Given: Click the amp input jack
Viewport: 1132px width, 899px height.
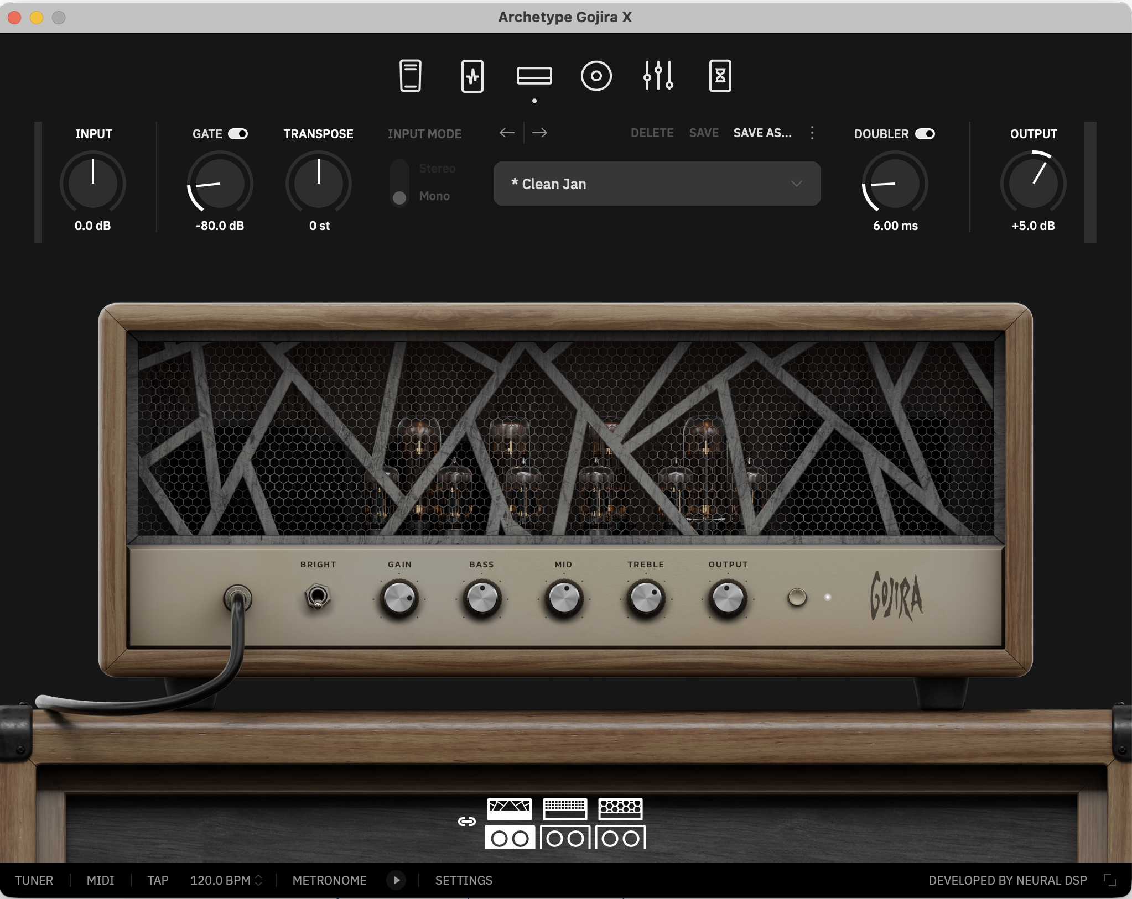Looking at the screenshot, I should point(238,598).
